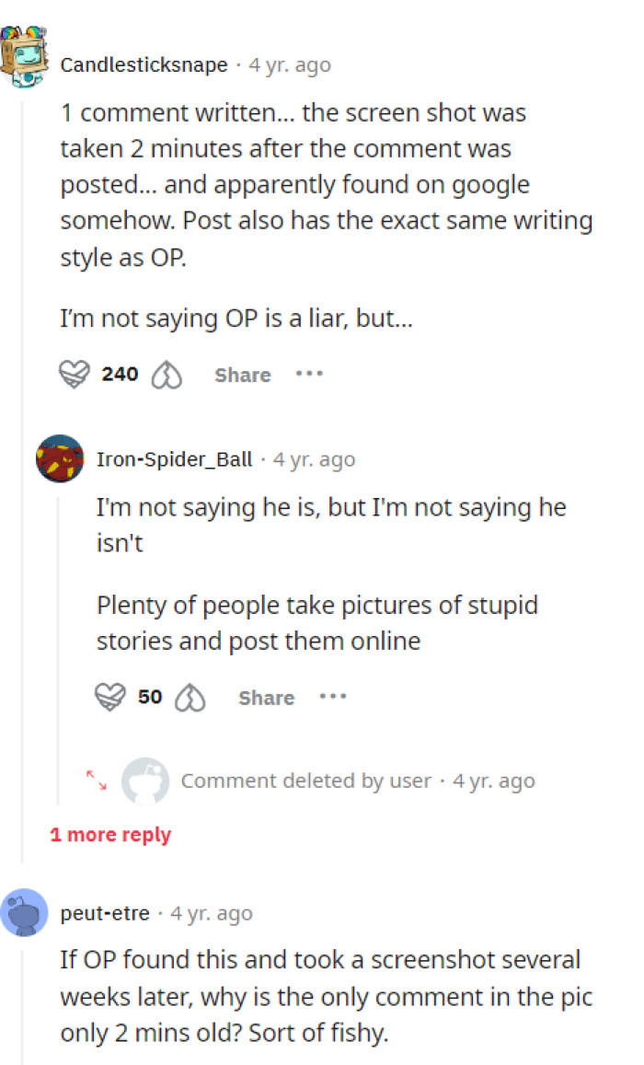Viewport: 644px width, 1065px height.
Task: Open the overflow menu on Iron-Spider_Ball's comment
Action: pos(333,697)
